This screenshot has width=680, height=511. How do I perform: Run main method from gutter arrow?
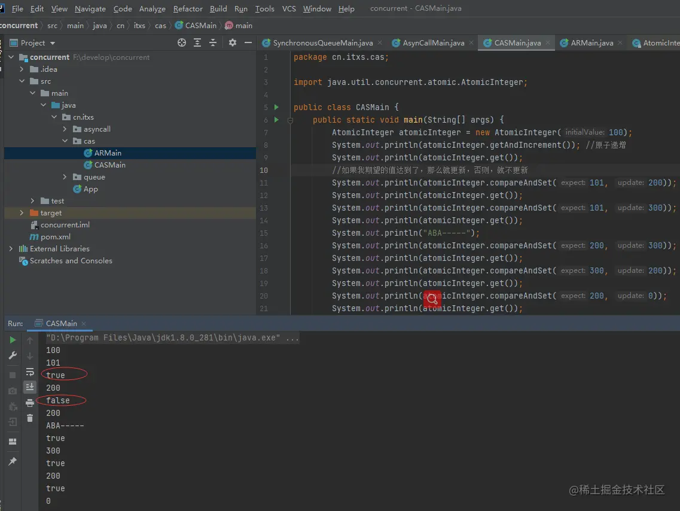click(276, 120)
